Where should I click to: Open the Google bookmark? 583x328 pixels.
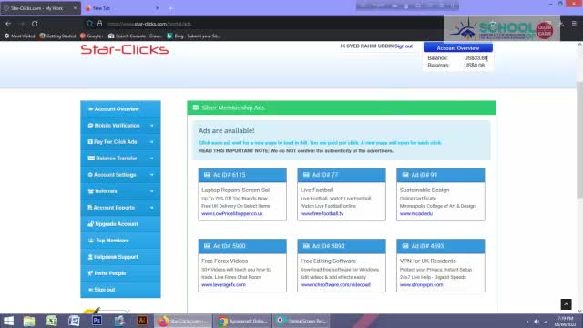tap(91, 36)
